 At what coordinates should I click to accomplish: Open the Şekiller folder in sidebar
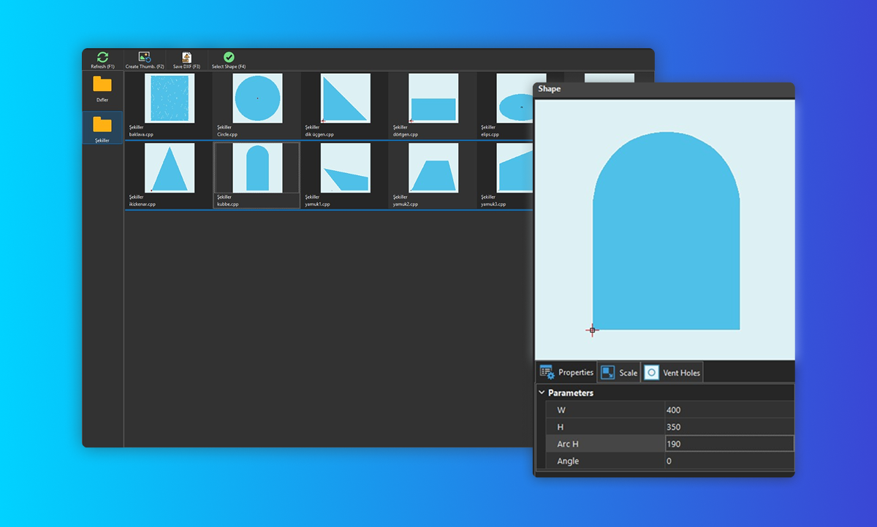(x=102, y=128)
